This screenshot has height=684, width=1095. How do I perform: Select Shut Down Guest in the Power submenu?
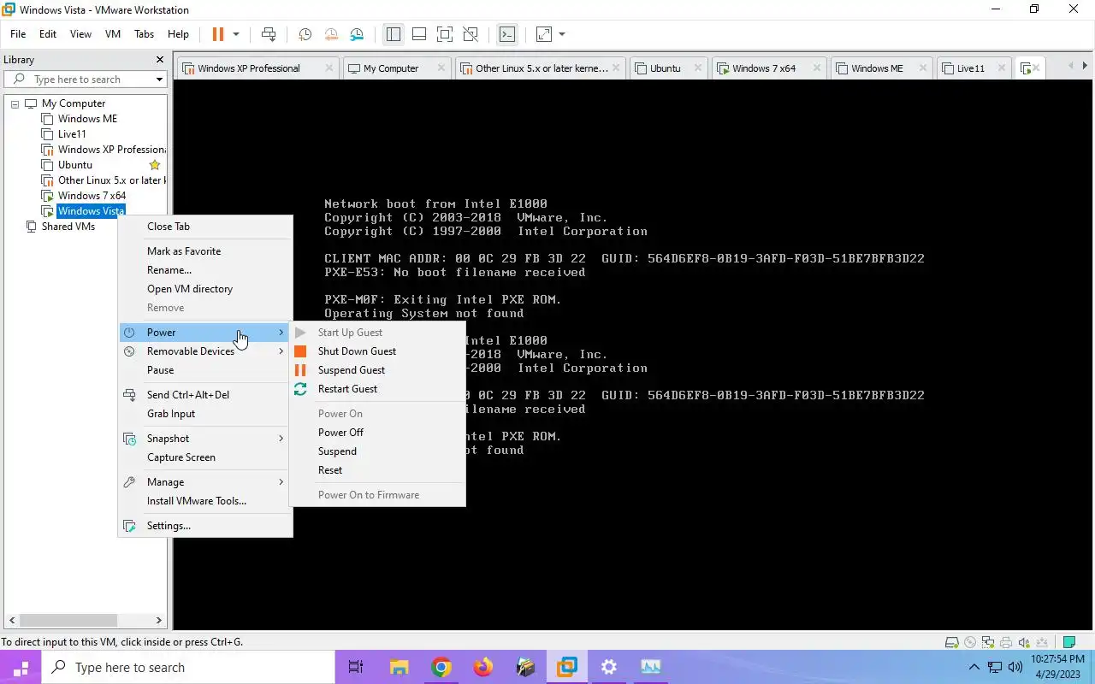click(x=377, y=351)
